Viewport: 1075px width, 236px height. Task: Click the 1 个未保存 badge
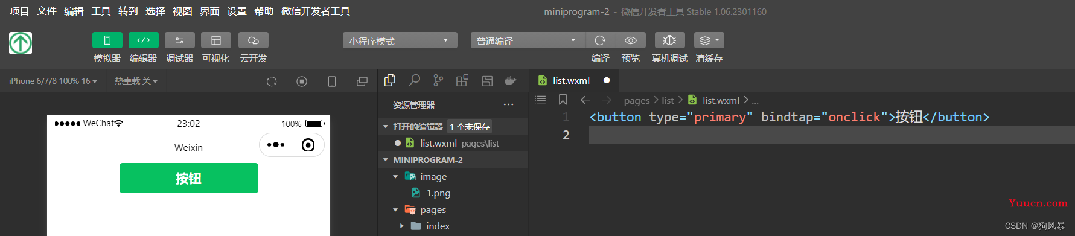tap(470, 127)
